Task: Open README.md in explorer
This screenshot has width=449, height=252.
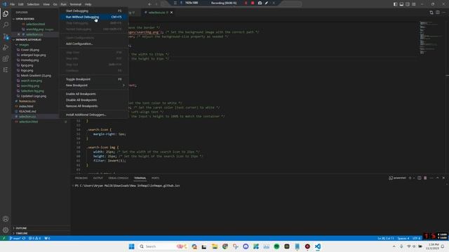Action: 27,111
